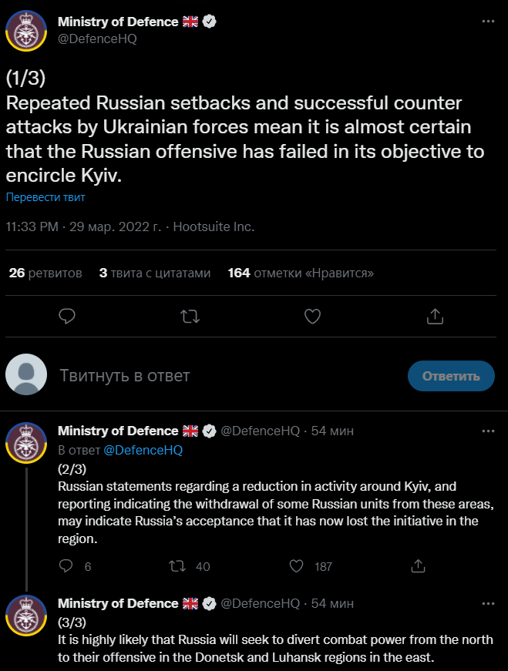Click the Перевести твит translate link
The width and height of the screenshot is (508, 671).
point(45,197)
